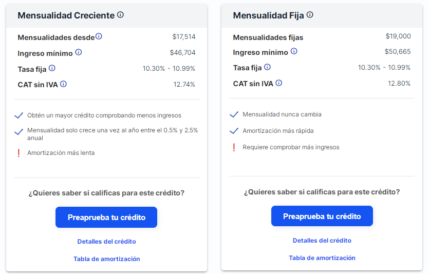
Task: Click checkmark beside Obtén un mayor crédito
Action: (x=19, y=115)
